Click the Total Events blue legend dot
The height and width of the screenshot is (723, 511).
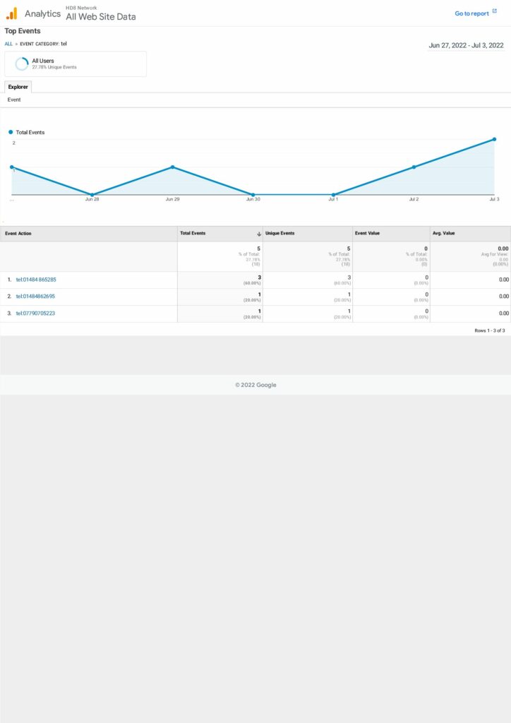tap(11, 132)
